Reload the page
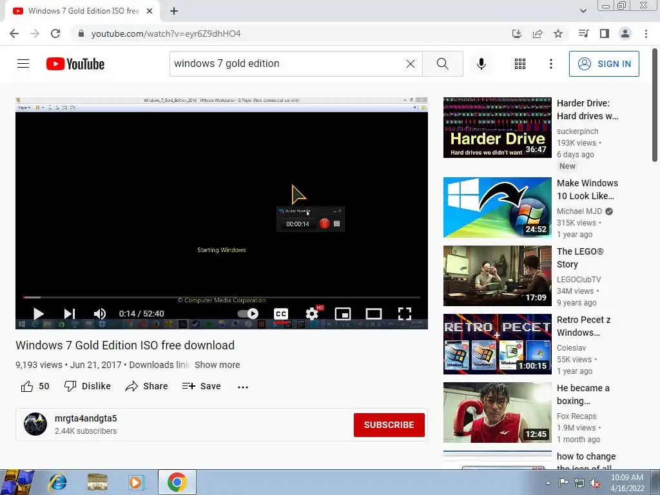 pyautogui.click(x=55, y=34)
